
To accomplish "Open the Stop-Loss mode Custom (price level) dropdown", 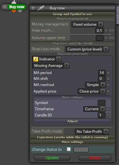I will pyautogui.click(x=87, y=49).
